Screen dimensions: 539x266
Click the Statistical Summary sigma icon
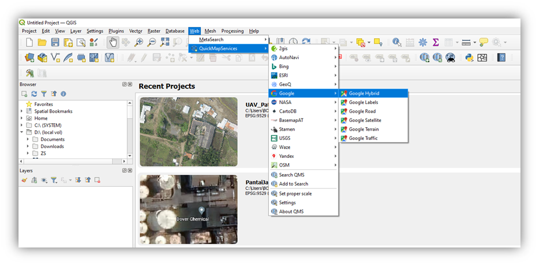click(435, 42)
